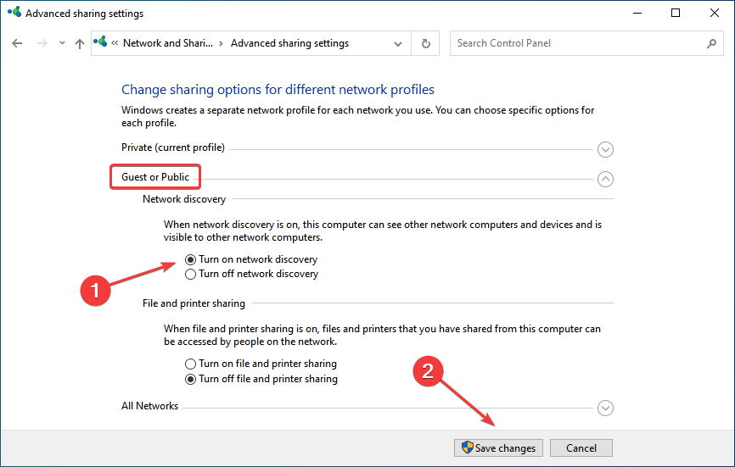
Task: Click the Forward navigation arrow
Action: click(x=41, y=43)
